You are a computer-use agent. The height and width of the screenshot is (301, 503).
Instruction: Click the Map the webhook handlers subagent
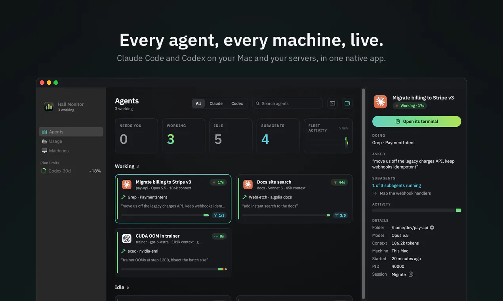405,193
